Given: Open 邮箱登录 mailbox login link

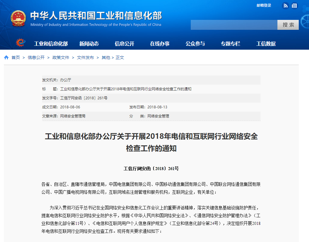Looking at the screenshot, I should coord(264,5).
